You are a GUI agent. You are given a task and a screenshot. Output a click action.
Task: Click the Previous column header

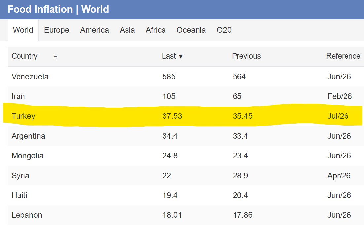(x=246, y=56)
